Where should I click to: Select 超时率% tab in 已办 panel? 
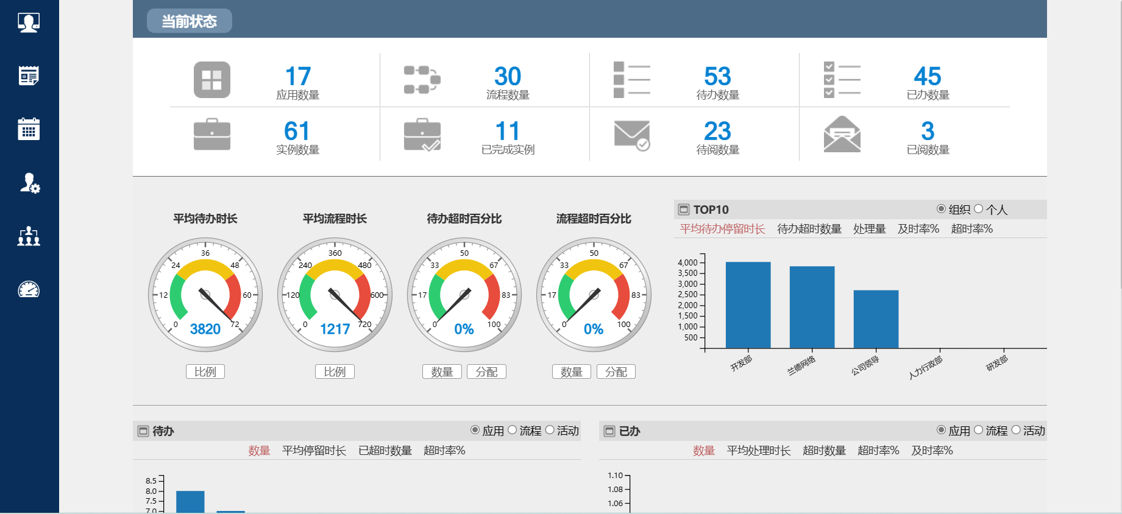tap(878, 451)
